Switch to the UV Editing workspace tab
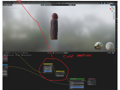 pos(9,2)
